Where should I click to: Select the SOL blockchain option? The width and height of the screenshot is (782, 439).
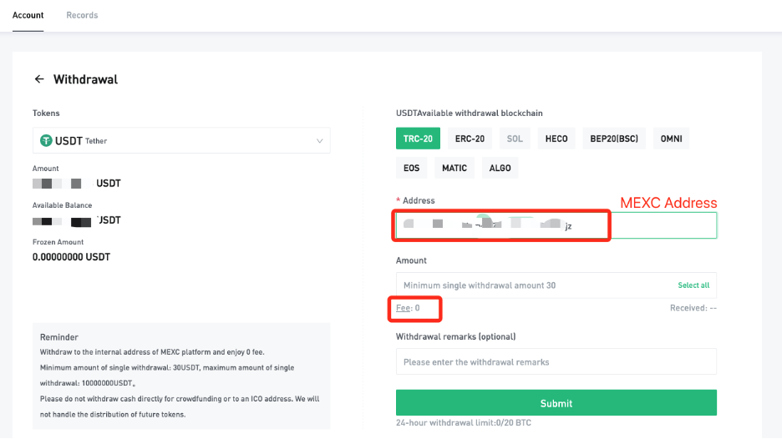[x=515, y=139]
